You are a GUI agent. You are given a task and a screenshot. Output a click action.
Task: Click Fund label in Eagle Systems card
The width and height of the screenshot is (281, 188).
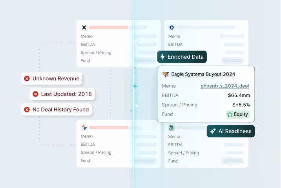(167, 114)
